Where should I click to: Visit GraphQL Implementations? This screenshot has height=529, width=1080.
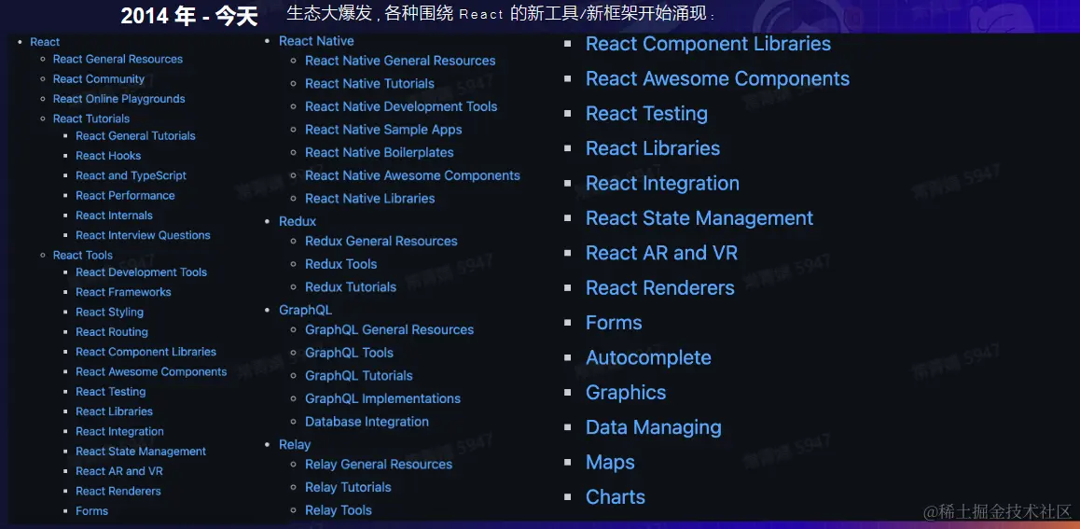coord(383,398)
